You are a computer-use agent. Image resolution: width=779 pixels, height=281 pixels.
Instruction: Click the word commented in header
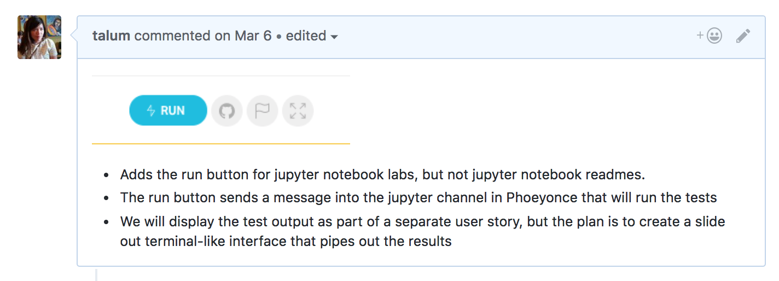pos(172,36)
